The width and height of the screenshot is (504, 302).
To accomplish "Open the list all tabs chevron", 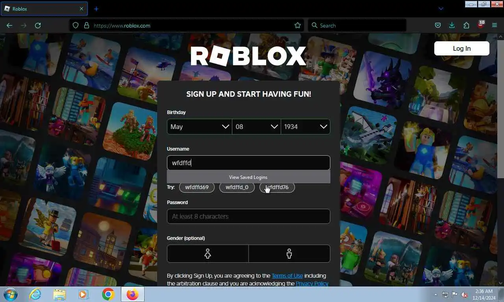I will point(441,9).
